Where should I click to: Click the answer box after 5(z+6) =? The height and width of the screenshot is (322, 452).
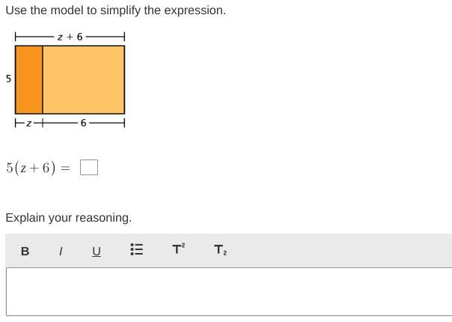click(x=89, y=167)
